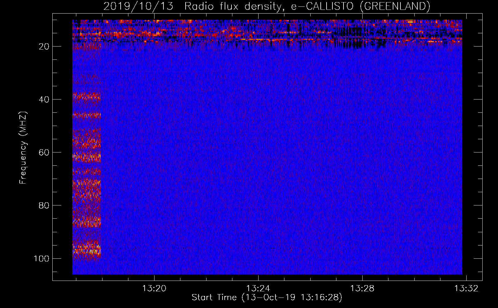
Task: Select the 80 MHz frequency tick label
Action: (x=44, y=205)
